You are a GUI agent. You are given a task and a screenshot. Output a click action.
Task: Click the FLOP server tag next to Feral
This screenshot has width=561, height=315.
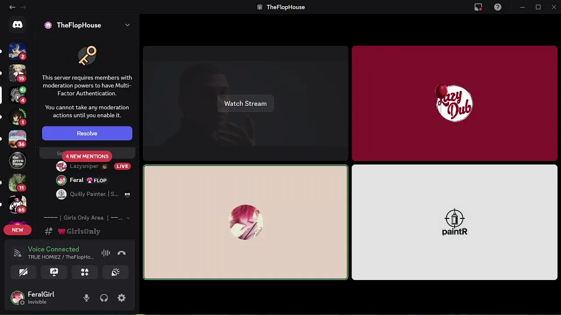tap(97, 180)
